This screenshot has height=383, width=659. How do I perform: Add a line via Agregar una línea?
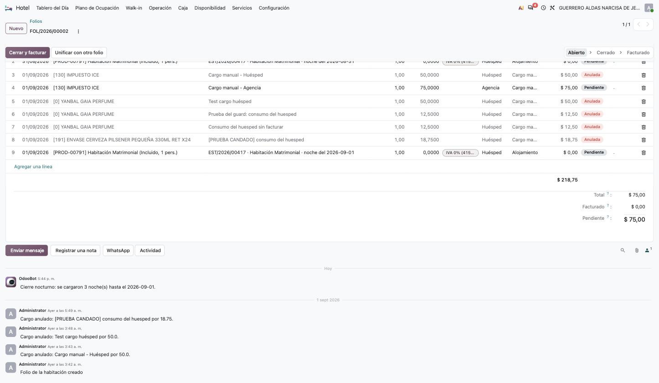point(33,166)
